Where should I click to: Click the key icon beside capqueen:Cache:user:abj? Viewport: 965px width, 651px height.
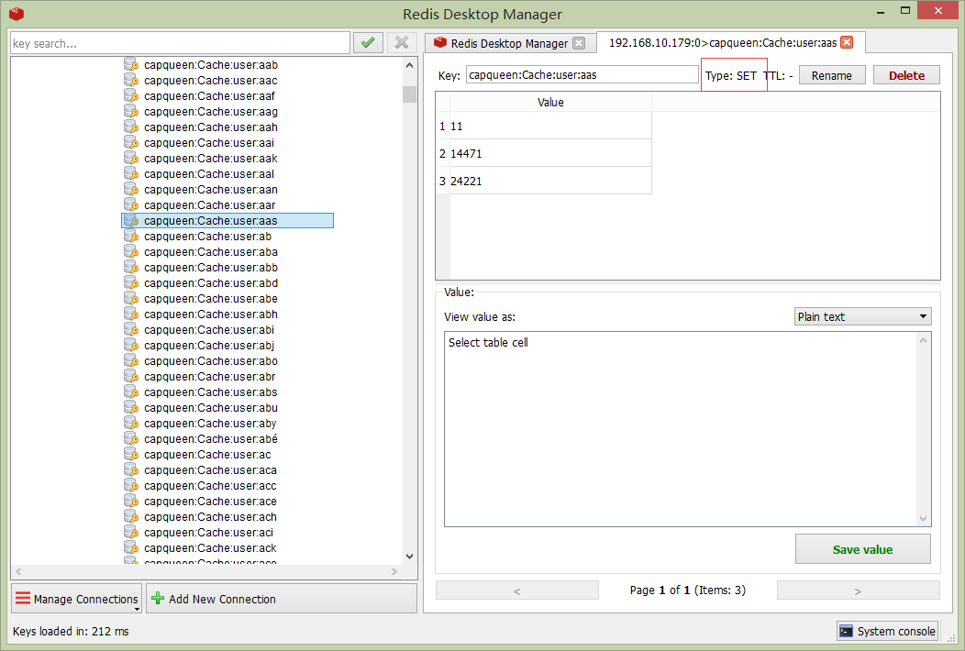tap(130, 345)
